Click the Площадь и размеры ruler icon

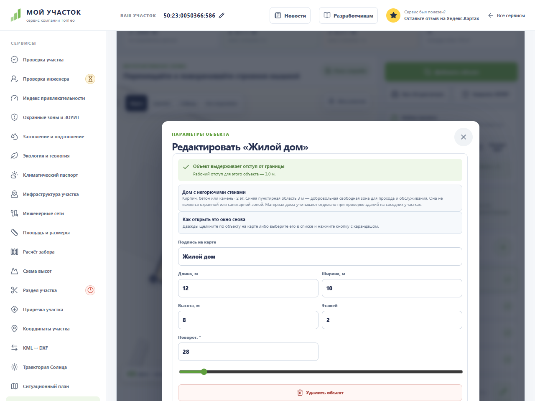14,233
